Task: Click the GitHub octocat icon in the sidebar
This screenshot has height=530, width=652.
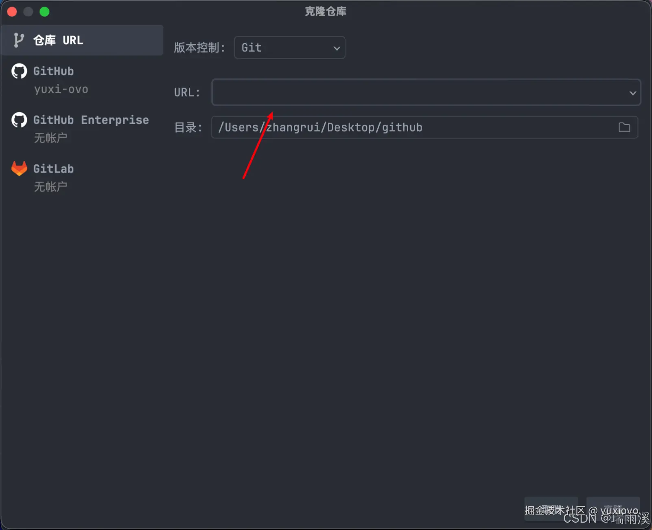Action: pos(19,71)
